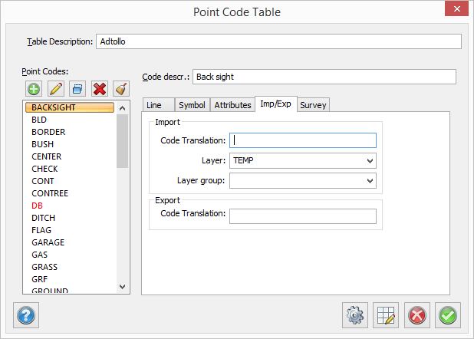Select the red DB point code
Image resolution: width=474 pixels, height=339 pixels.
pyautogui.click(x=38, y=206)
